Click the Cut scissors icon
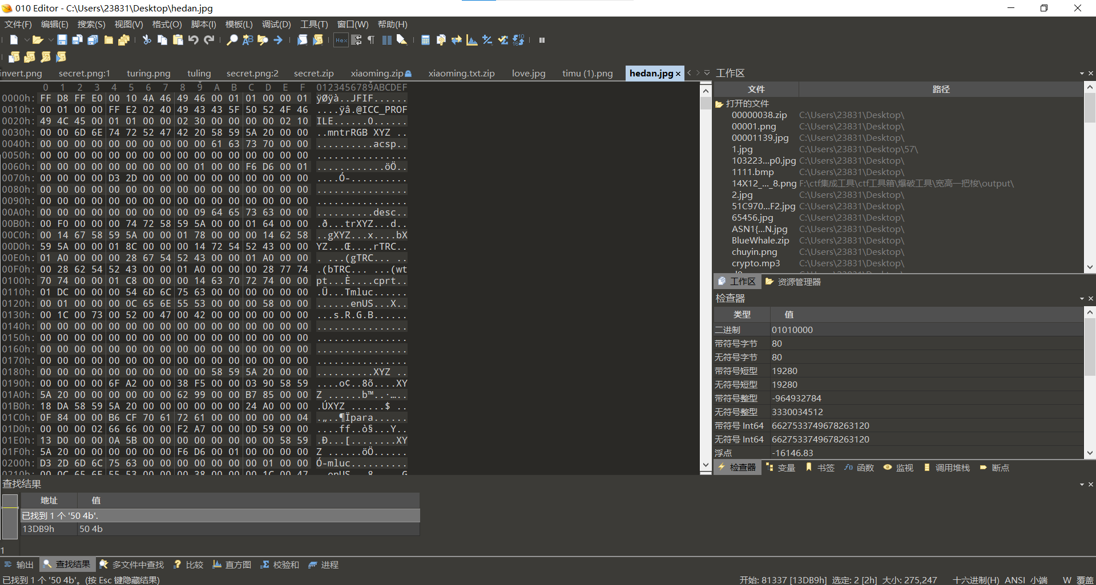1096x585 pixels. click(147, 40)
